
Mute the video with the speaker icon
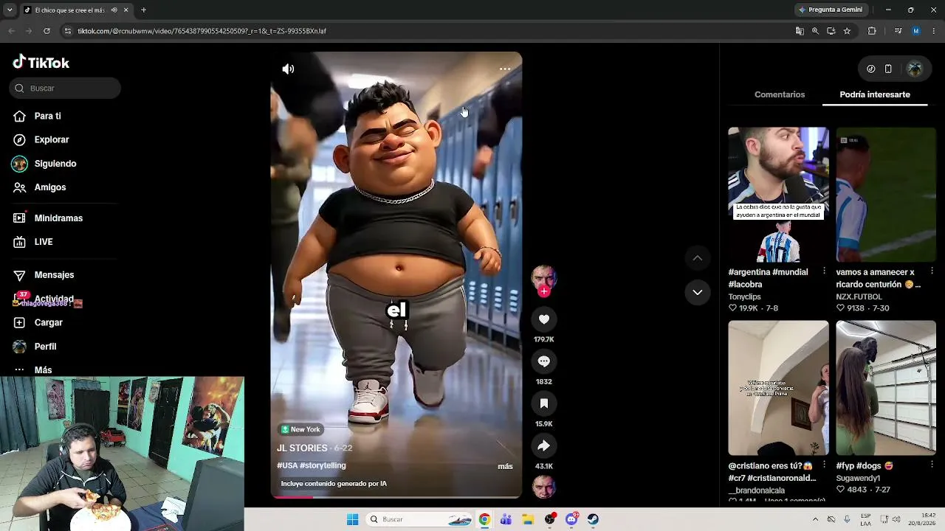(x=288, y=69)
